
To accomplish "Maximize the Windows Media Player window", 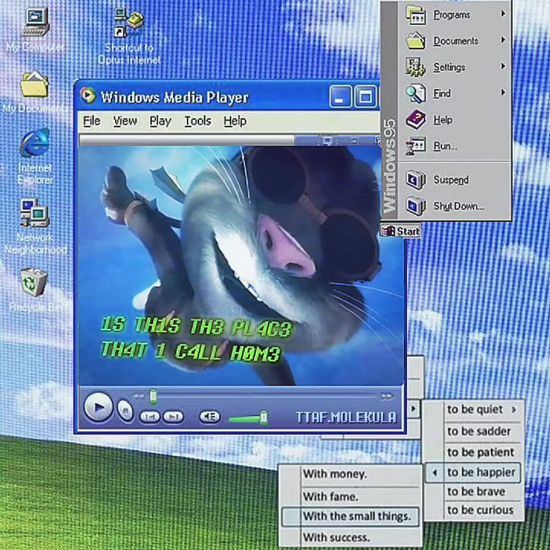I will coord(365,96).
